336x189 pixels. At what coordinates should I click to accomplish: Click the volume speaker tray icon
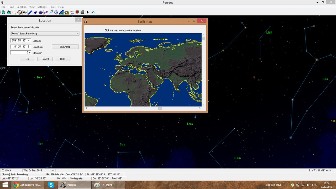point(307,185)
